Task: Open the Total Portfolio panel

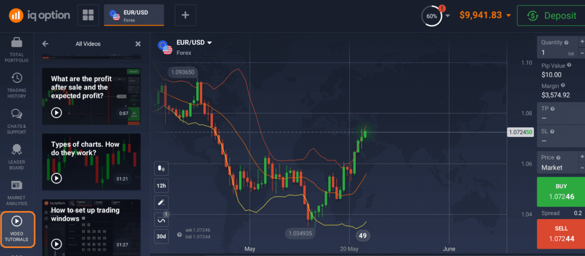Action: [x=16, y=48]
